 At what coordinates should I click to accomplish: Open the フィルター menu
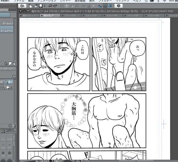[x=105, y=1]
